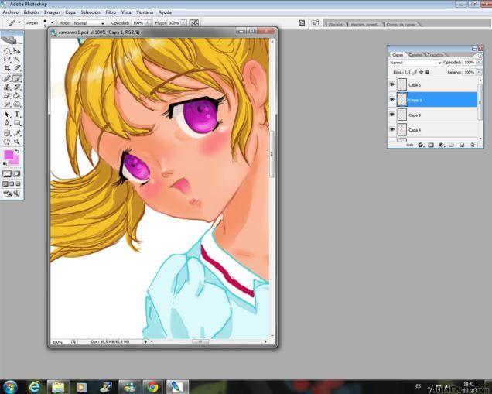Select the Rectangle shape tool
The image size is (492, 394).
17,123
